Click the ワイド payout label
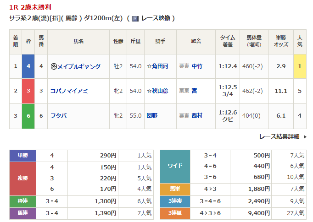 [175, 166]
